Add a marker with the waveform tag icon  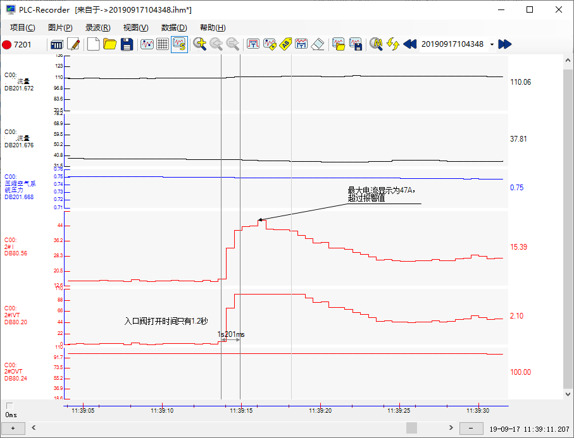270,44
